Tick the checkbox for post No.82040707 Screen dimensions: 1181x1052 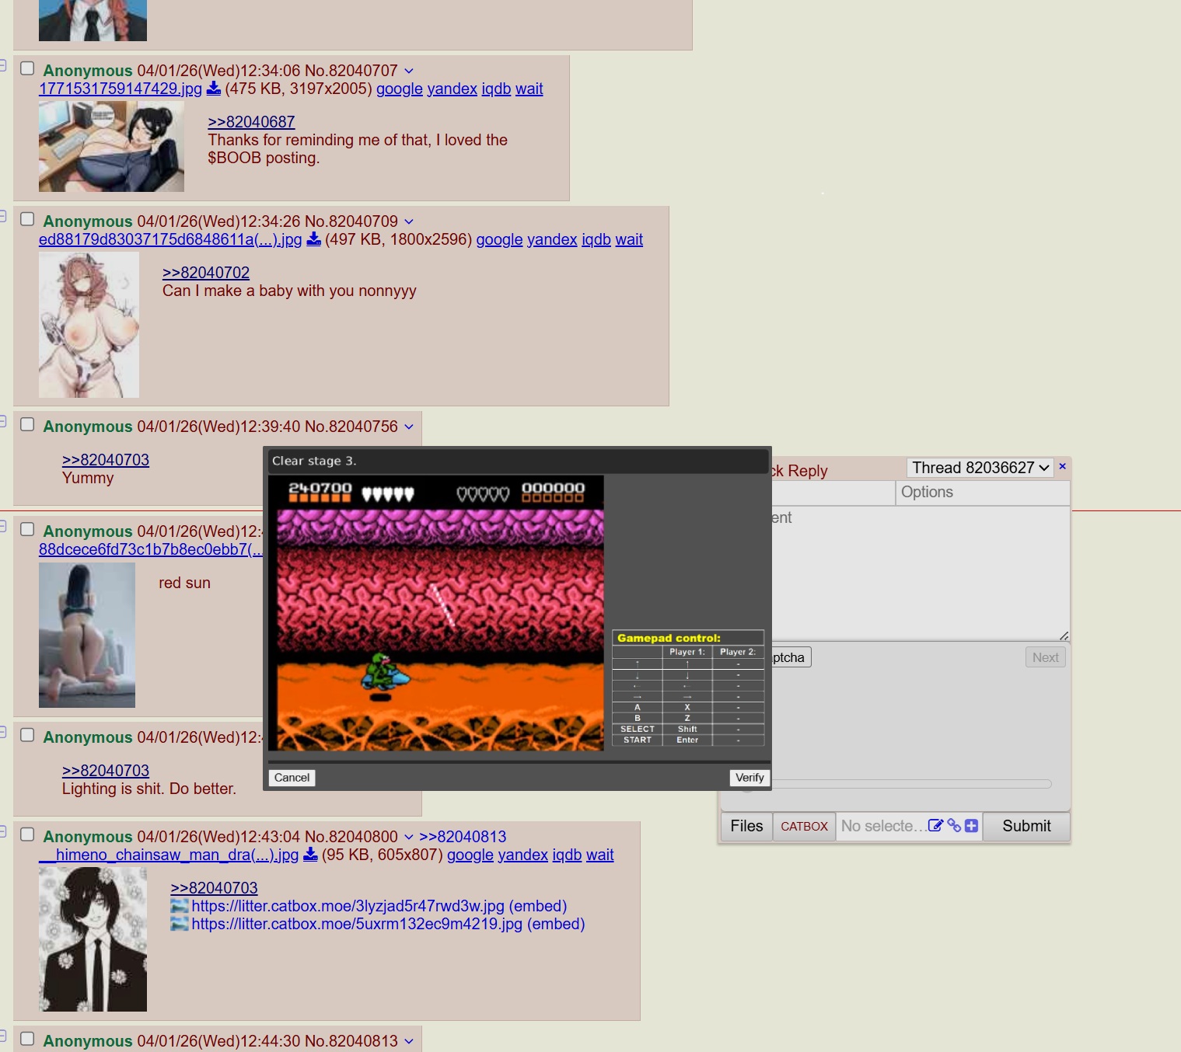click(27, 68)
